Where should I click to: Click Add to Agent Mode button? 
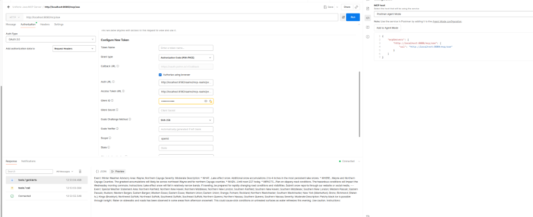click(x=387, y=28)
